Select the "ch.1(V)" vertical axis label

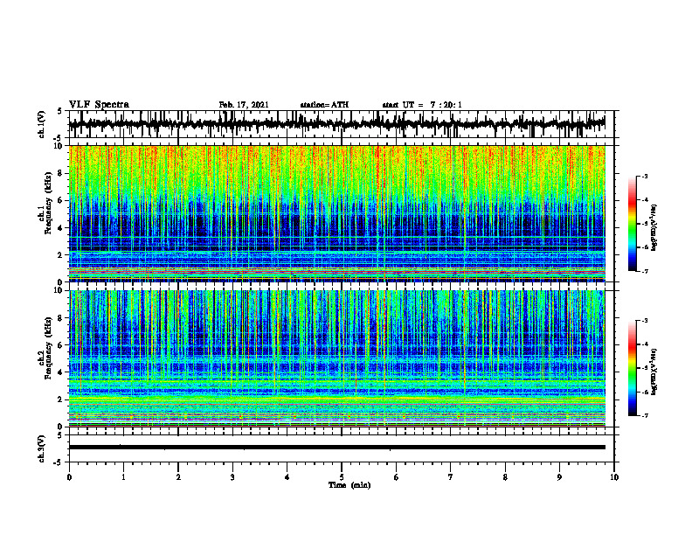42,124
